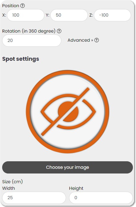Click the help icon next to Advanced
Viewport: 136px width, 207px height.
pyautogui.click(x=97, y=40)
